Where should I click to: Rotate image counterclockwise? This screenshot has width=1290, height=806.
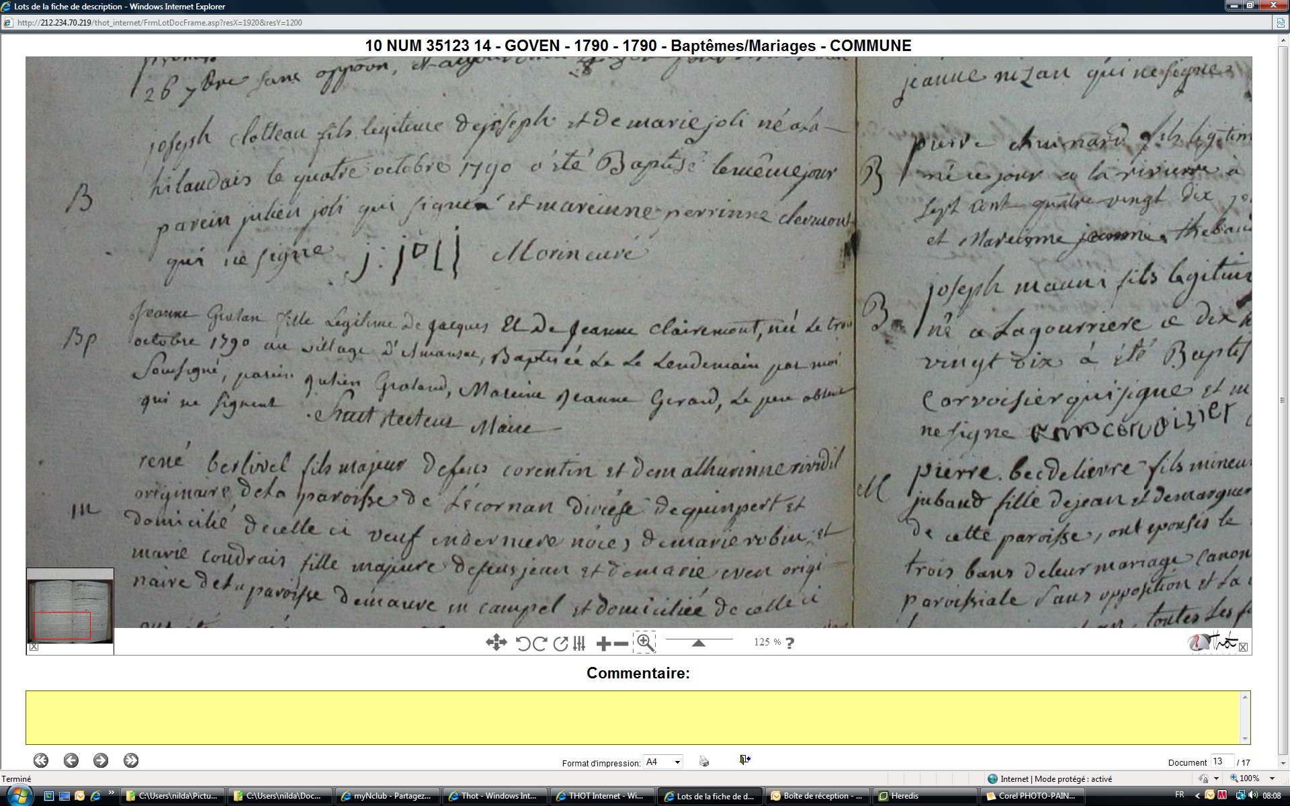(523, 643)
